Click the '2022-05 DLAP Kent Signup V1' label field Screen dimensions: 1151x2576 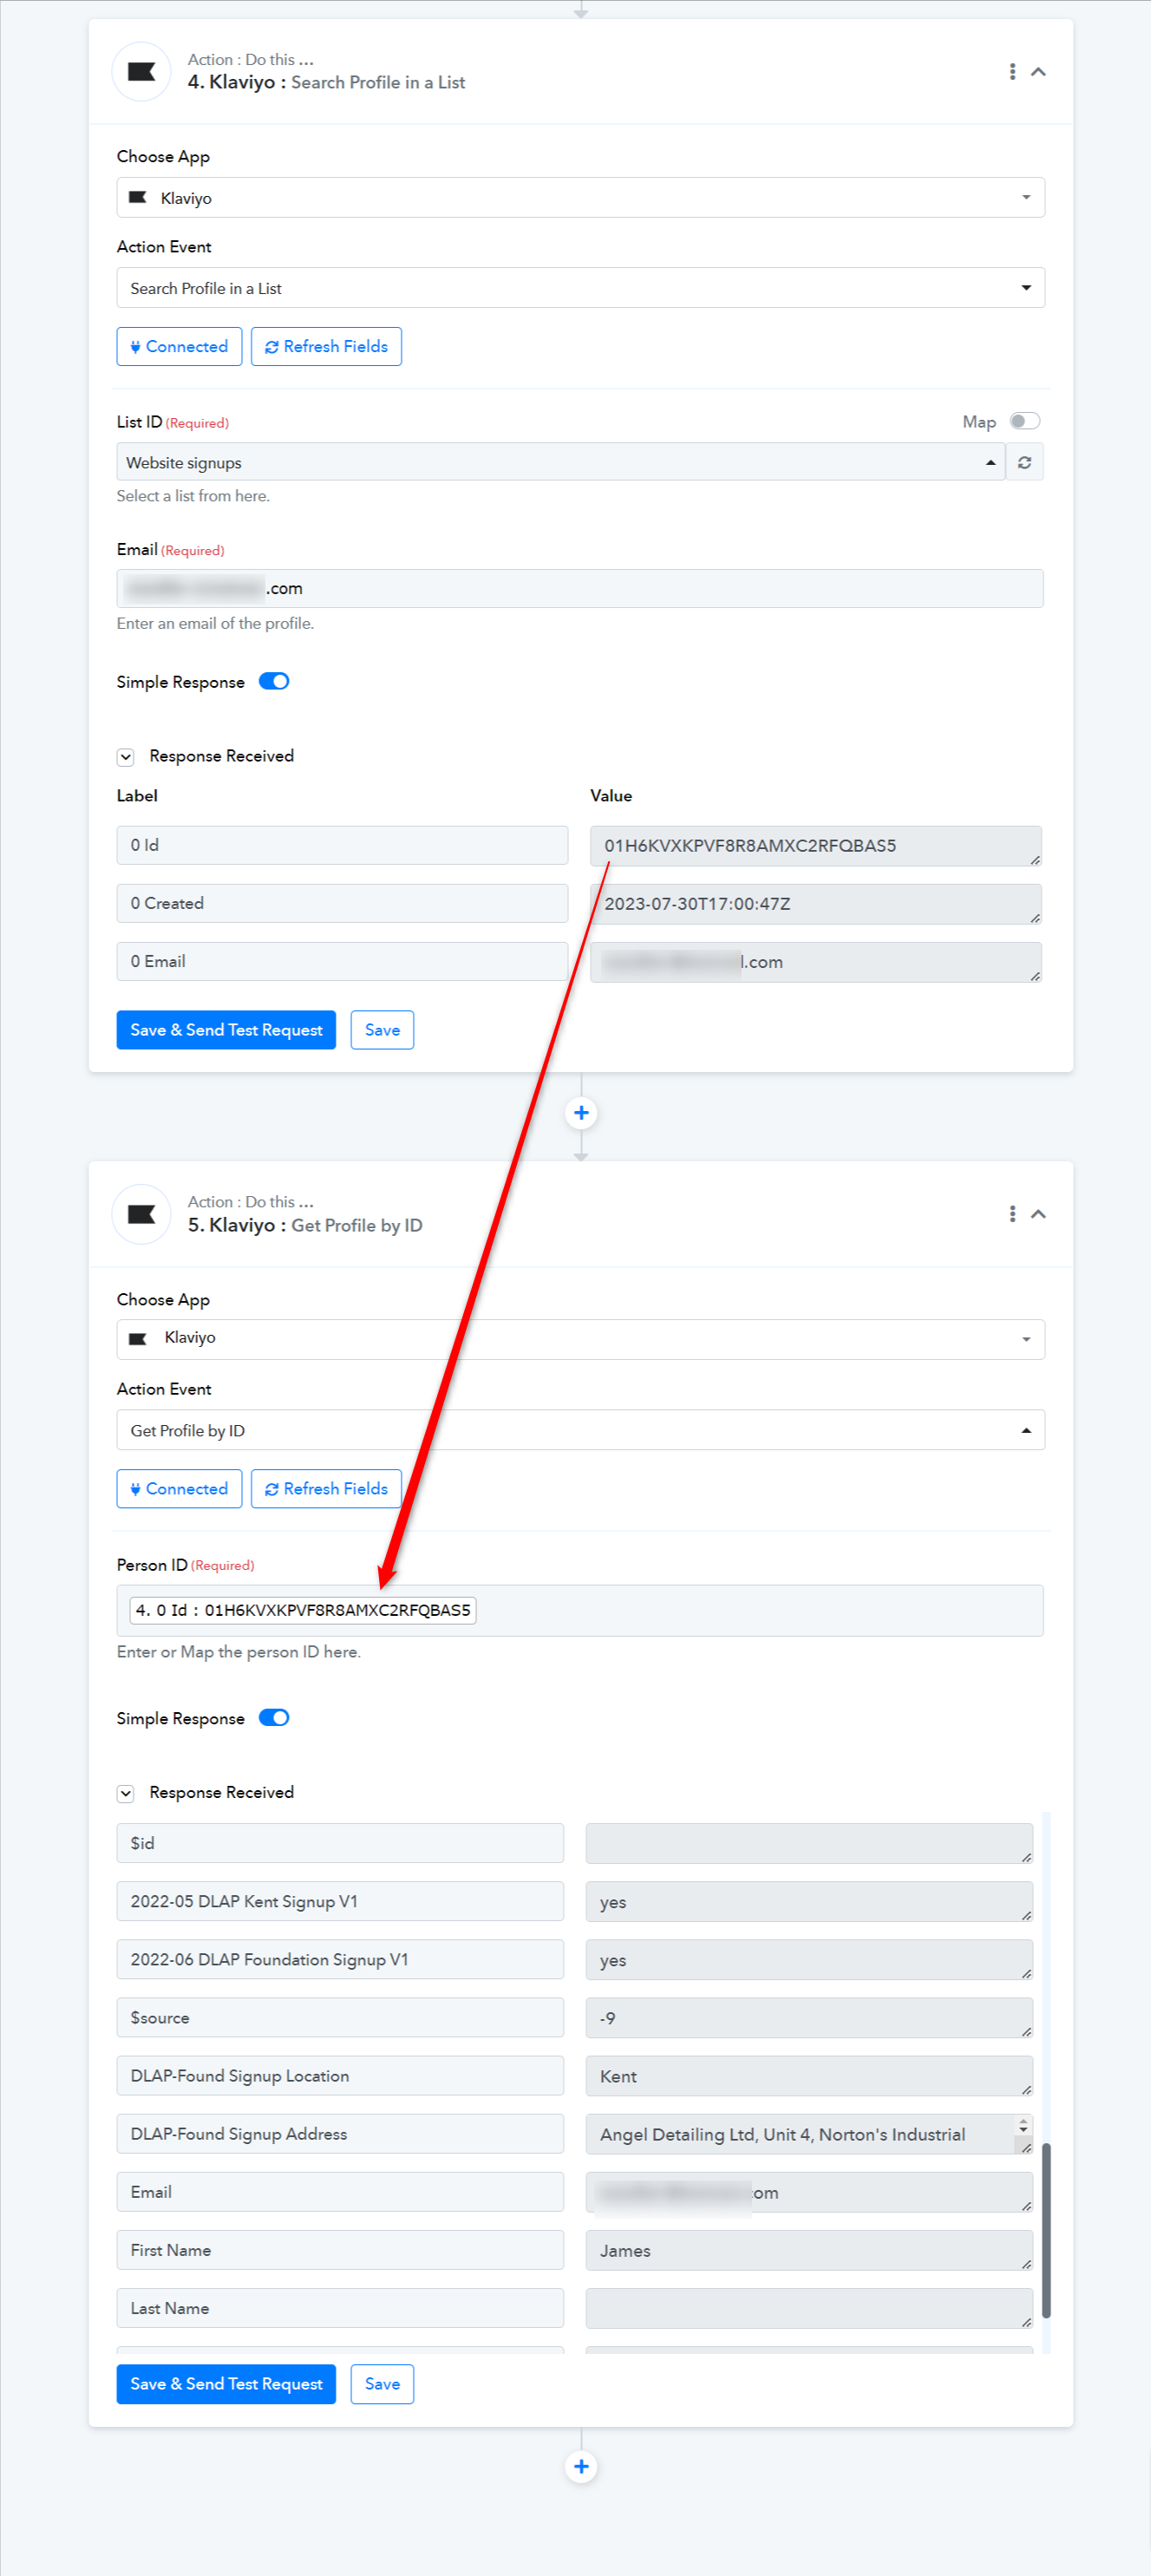point(340,1901)
